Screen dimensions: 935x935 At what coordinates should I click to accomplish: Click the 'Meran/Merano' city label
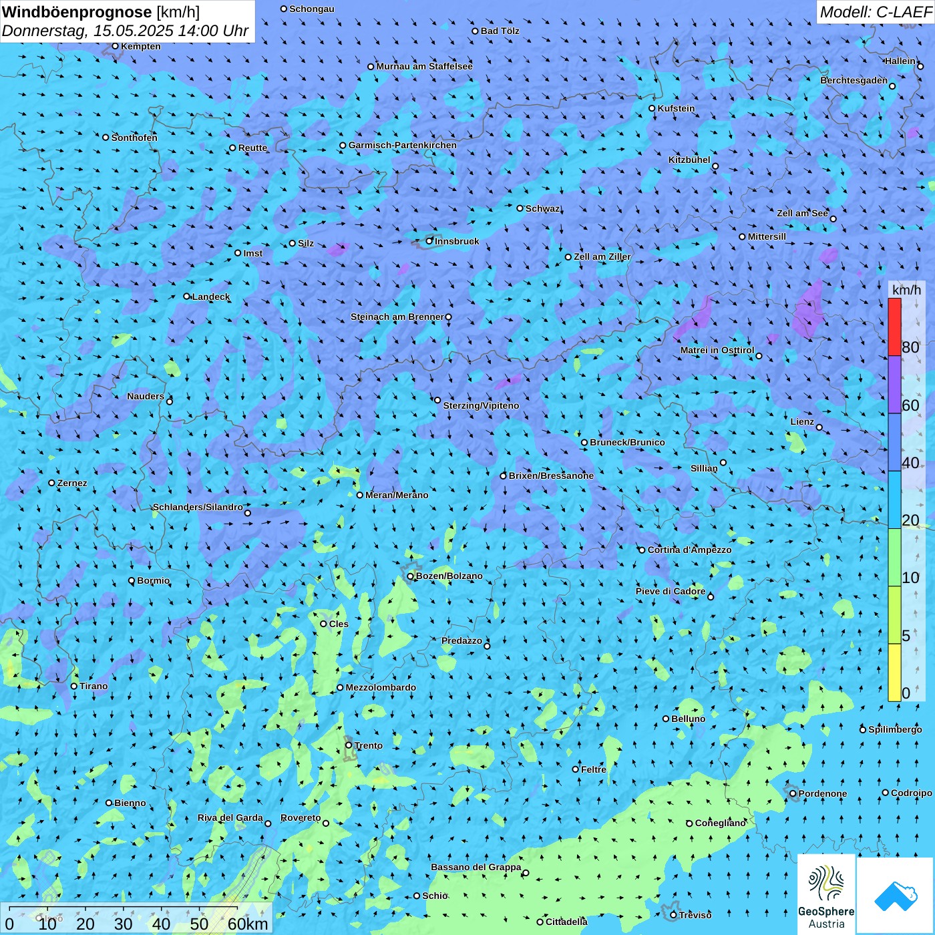tap(397, 496)
